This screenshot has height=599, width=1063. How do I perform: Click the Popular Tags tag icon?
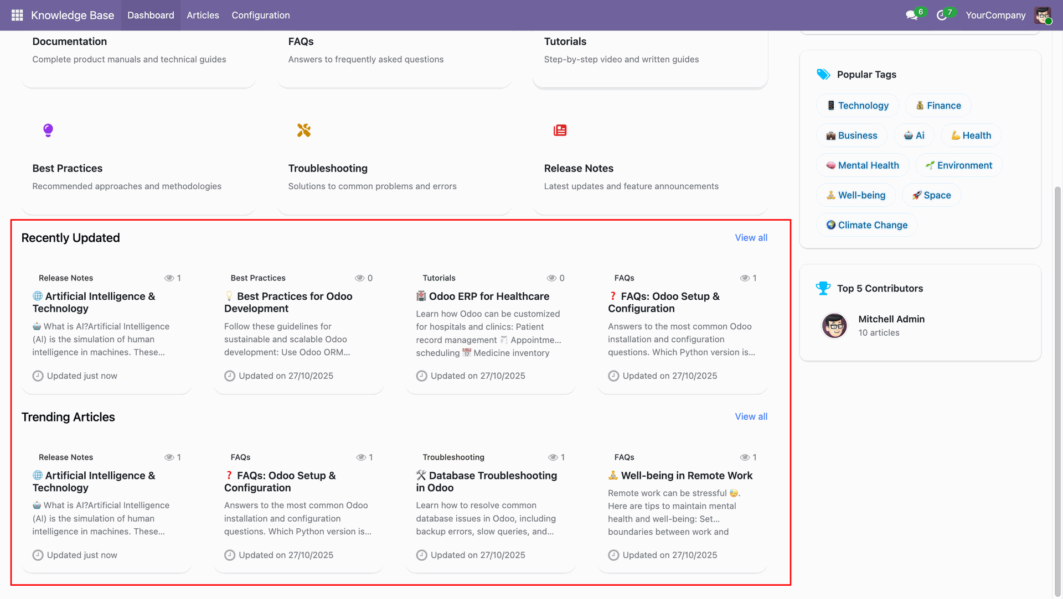[823, 74]
